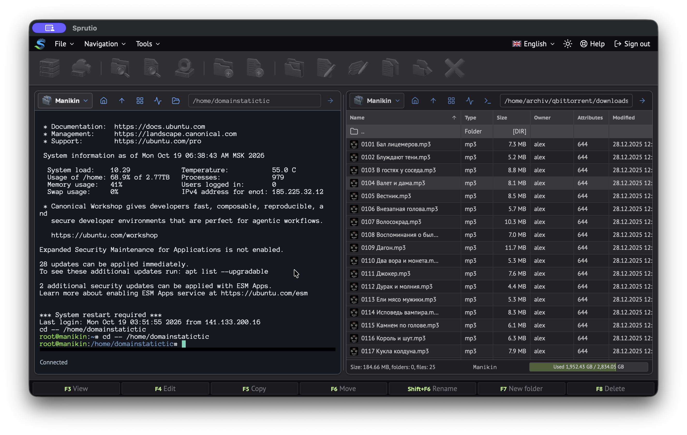
Task: Click the grid view icon in right panel
Action: (x=451, y=101)
